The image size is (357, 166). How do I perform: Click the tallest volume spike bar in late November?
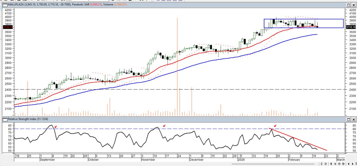pyautogui.click(x=177, y=67)
